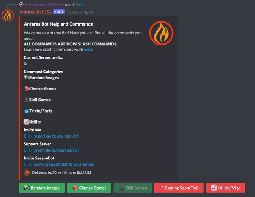The image size is (255, 197).
Task: Click the Antares Bot (&) username
Action: (35, 12)
